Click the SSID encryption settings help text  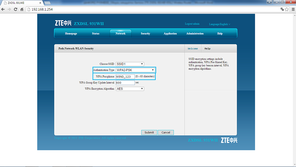pos(209,64)
